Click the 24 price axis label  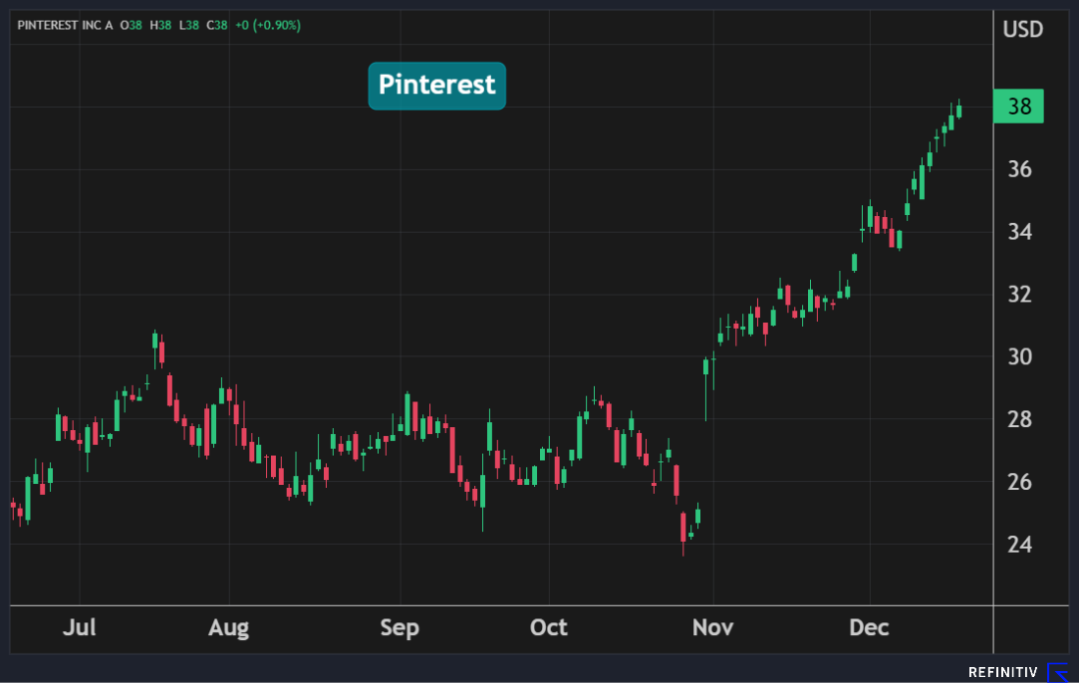tap(1018, 545)
